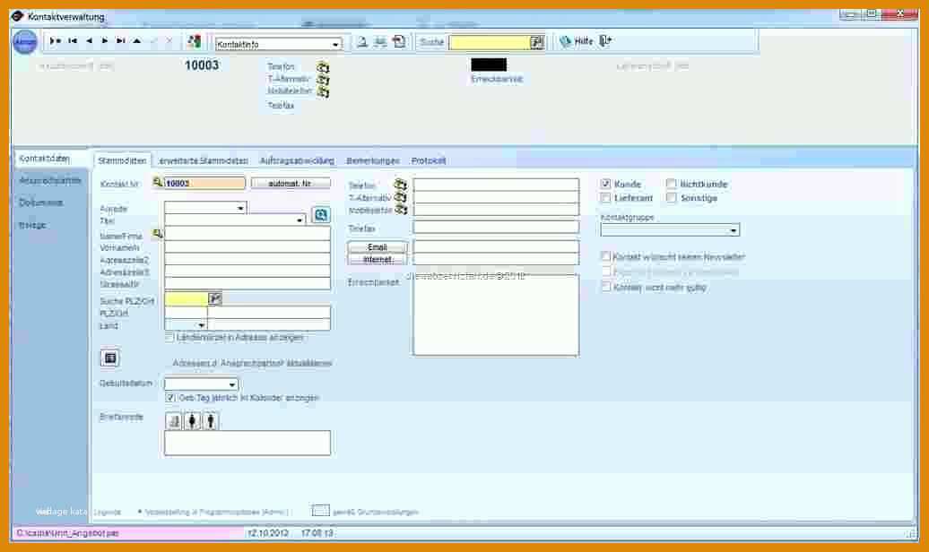Click the yellow Suche input field in toolbar
The width and height of the screenshot is (929, 552).
point(490,43)
